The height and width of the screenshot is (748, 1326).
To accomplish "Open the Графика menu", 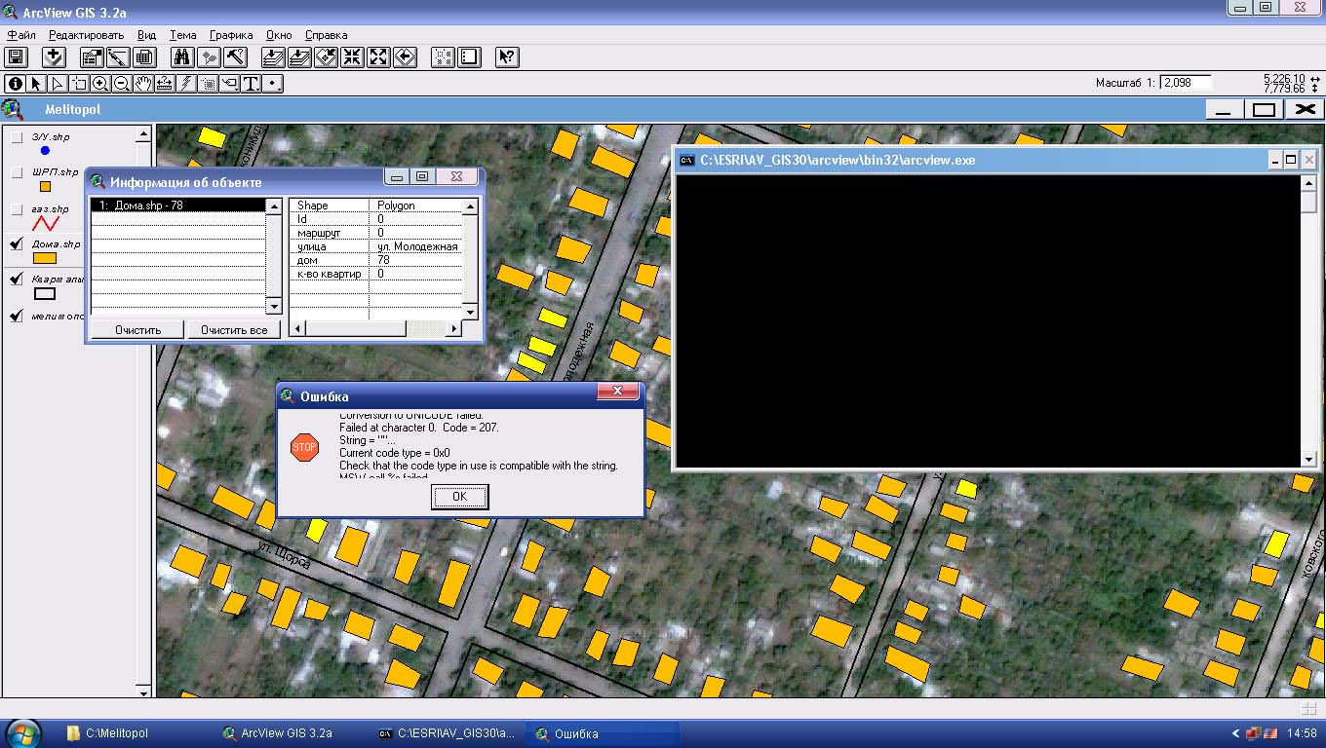I will click(x=231, y=35).
